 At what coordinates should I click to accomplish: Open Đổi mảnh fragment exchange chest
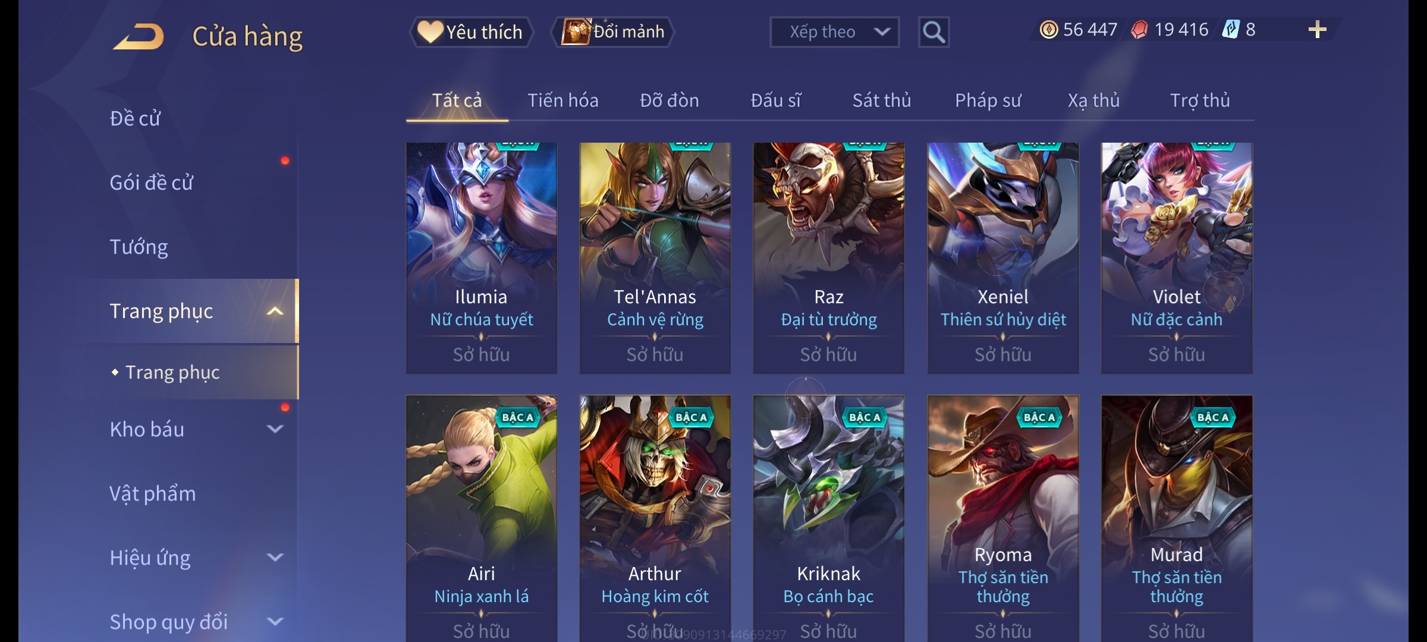coord(614,32)
